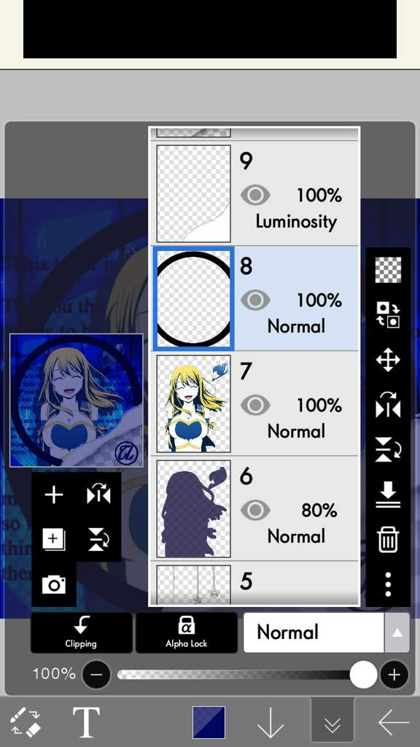Add a new layer with plus icon

click(x=54, y=495)
